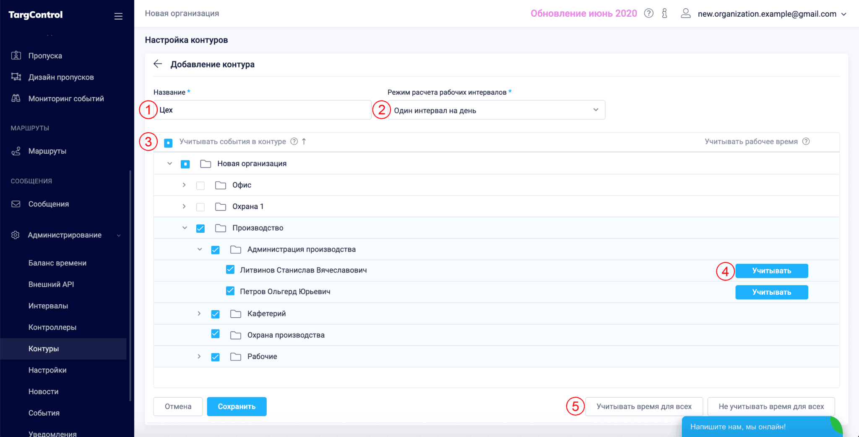Click the Сохранить button

(237, 406)
